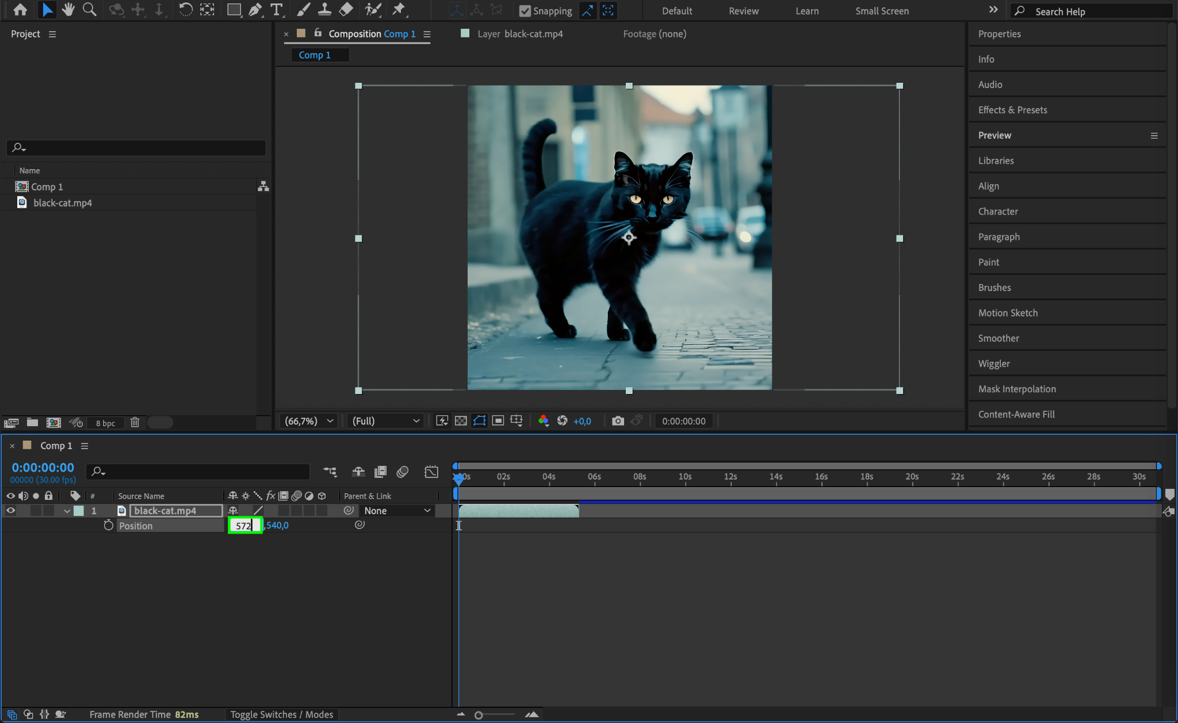Take a snapshot with camera icon
The image size is (1178, 723).
coord(618,421)
